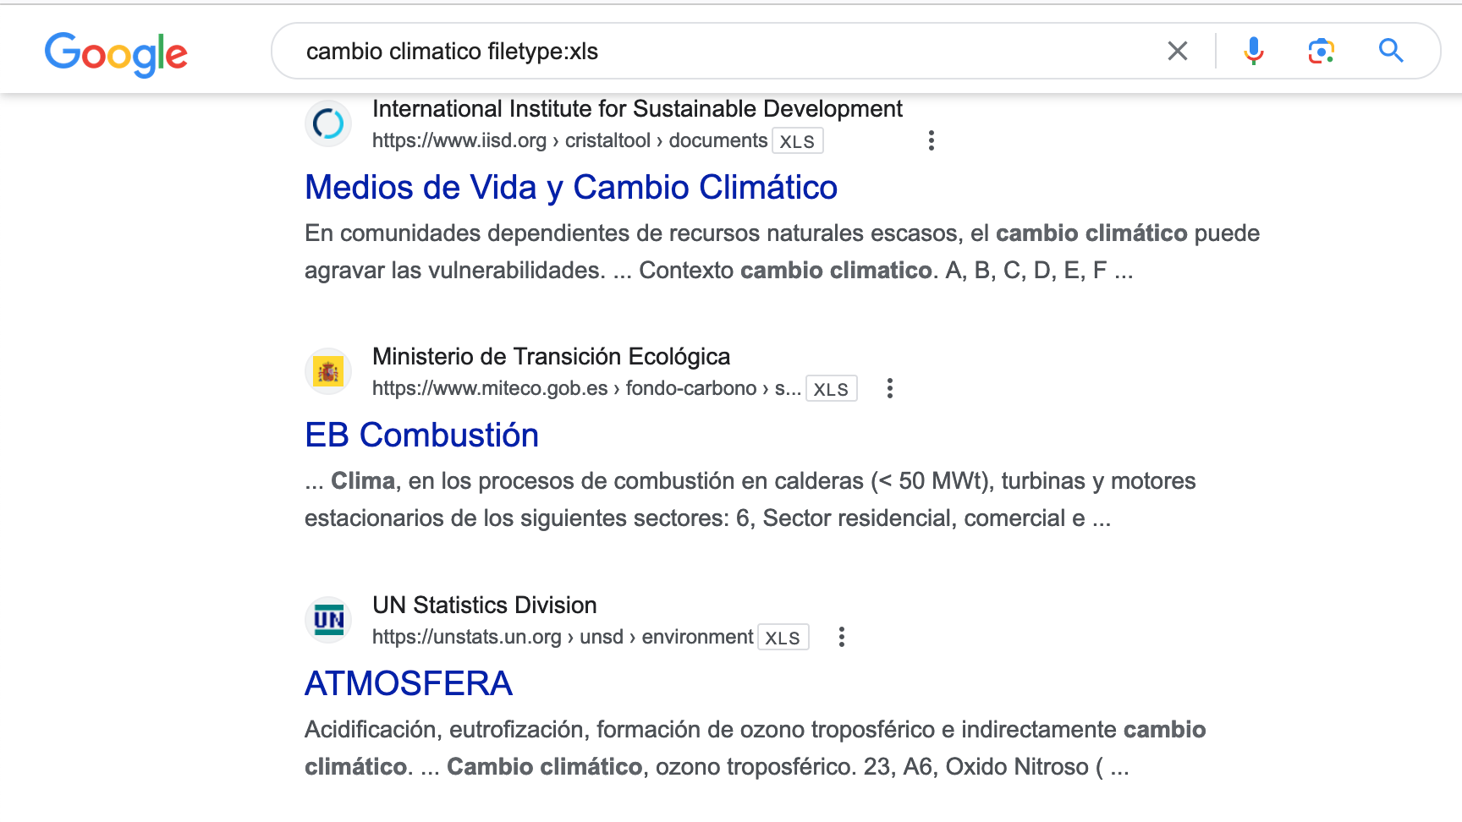Screen dimensions: 1462x822
Task: Open the ATMOSFERA result link
Action: [409, 684]
